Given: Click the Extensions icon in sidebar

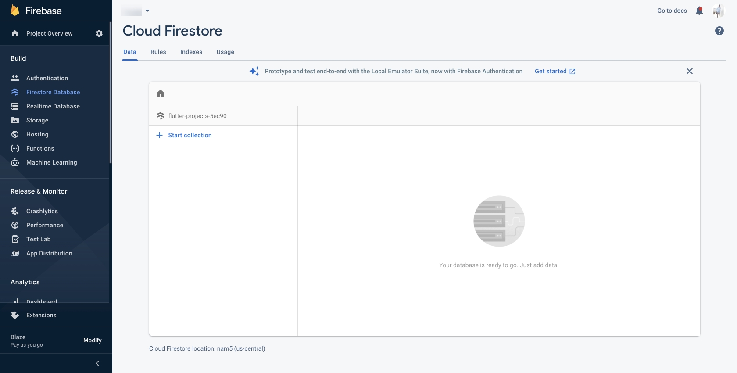Looking at the screenshot, I should coord(15,315).
